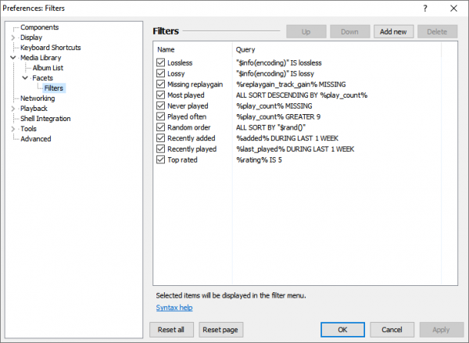
Task: Select Keyboard Shortcuts in the tree
Action: (x=50, y=48)
